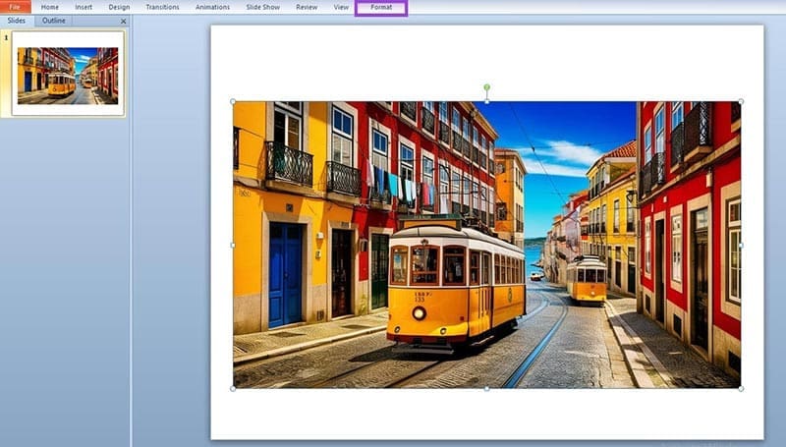Viewport: 786px width, 447px height.
Task: Select slide 1 thumbnail
Action: 68,73
